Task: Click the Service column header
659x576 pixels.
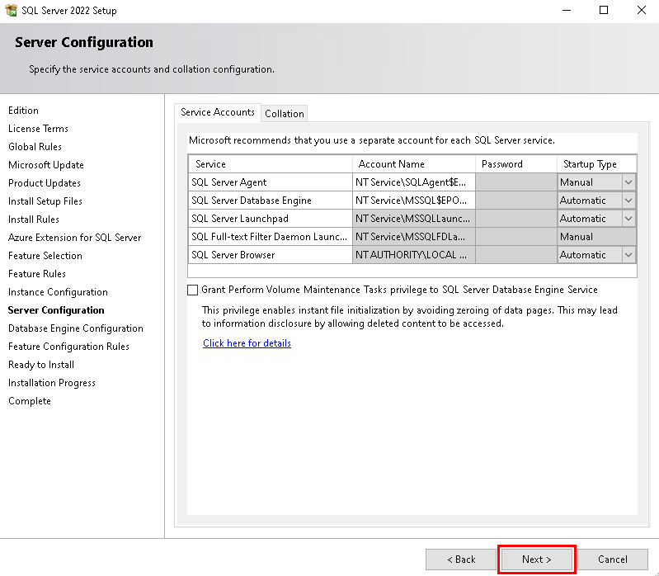Action: pos(271,164)
